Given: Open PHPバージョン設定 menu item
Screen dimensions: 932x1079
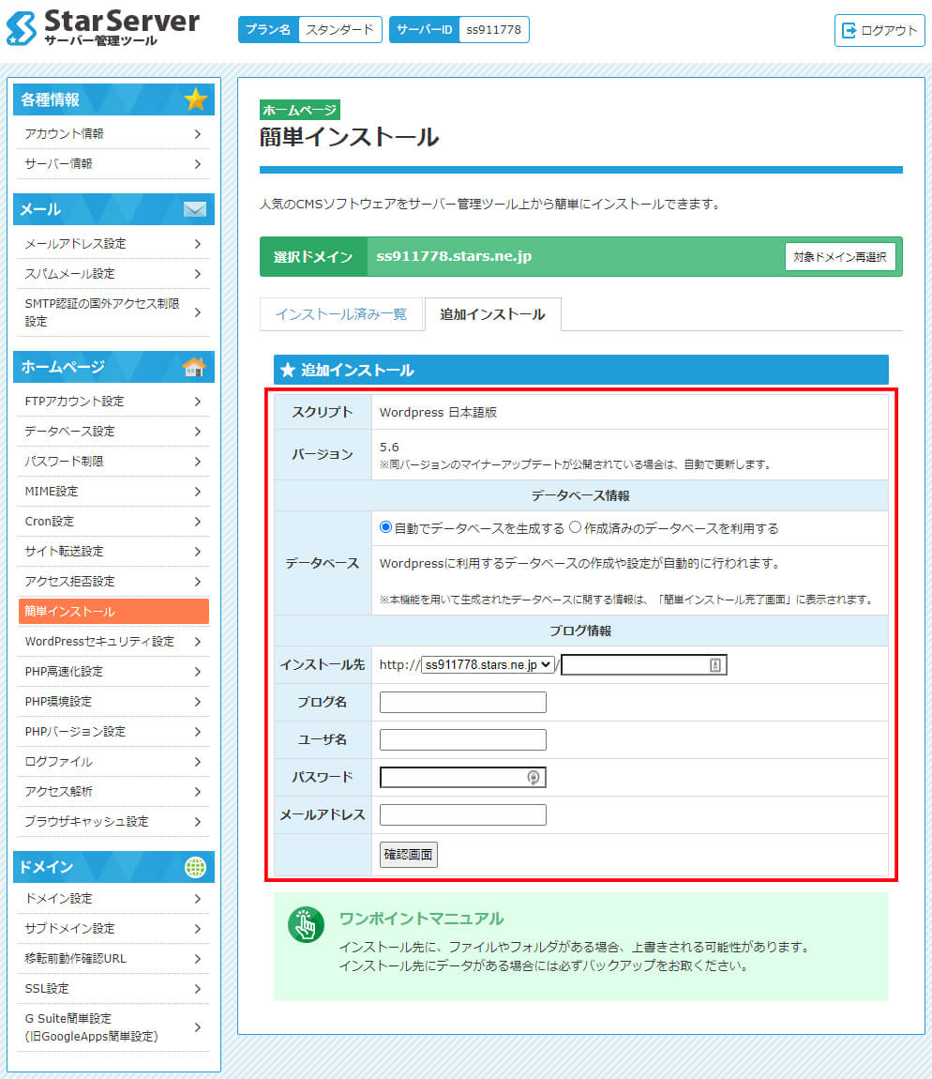Looking at the screenshot, I should point(113,732).
